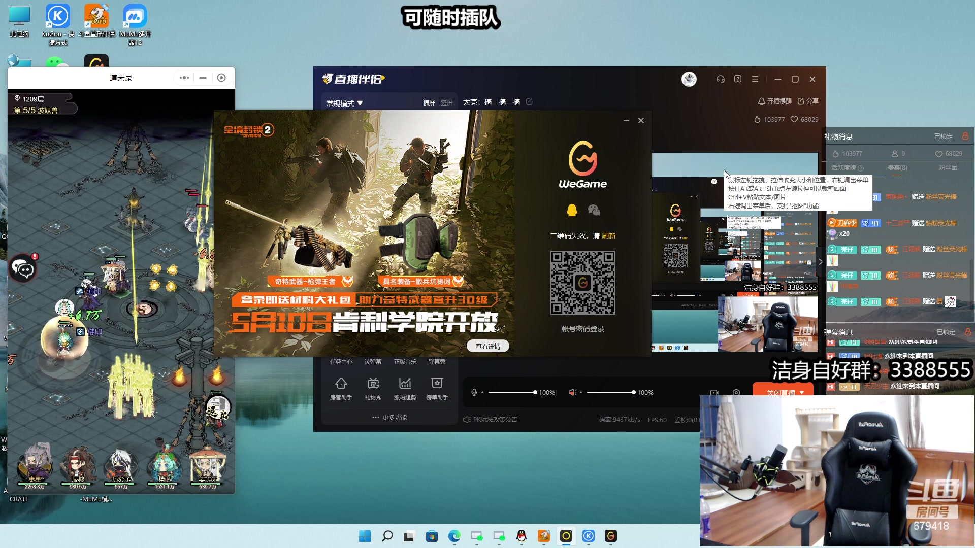Mute the microphone icon

[x=474, y=392]
